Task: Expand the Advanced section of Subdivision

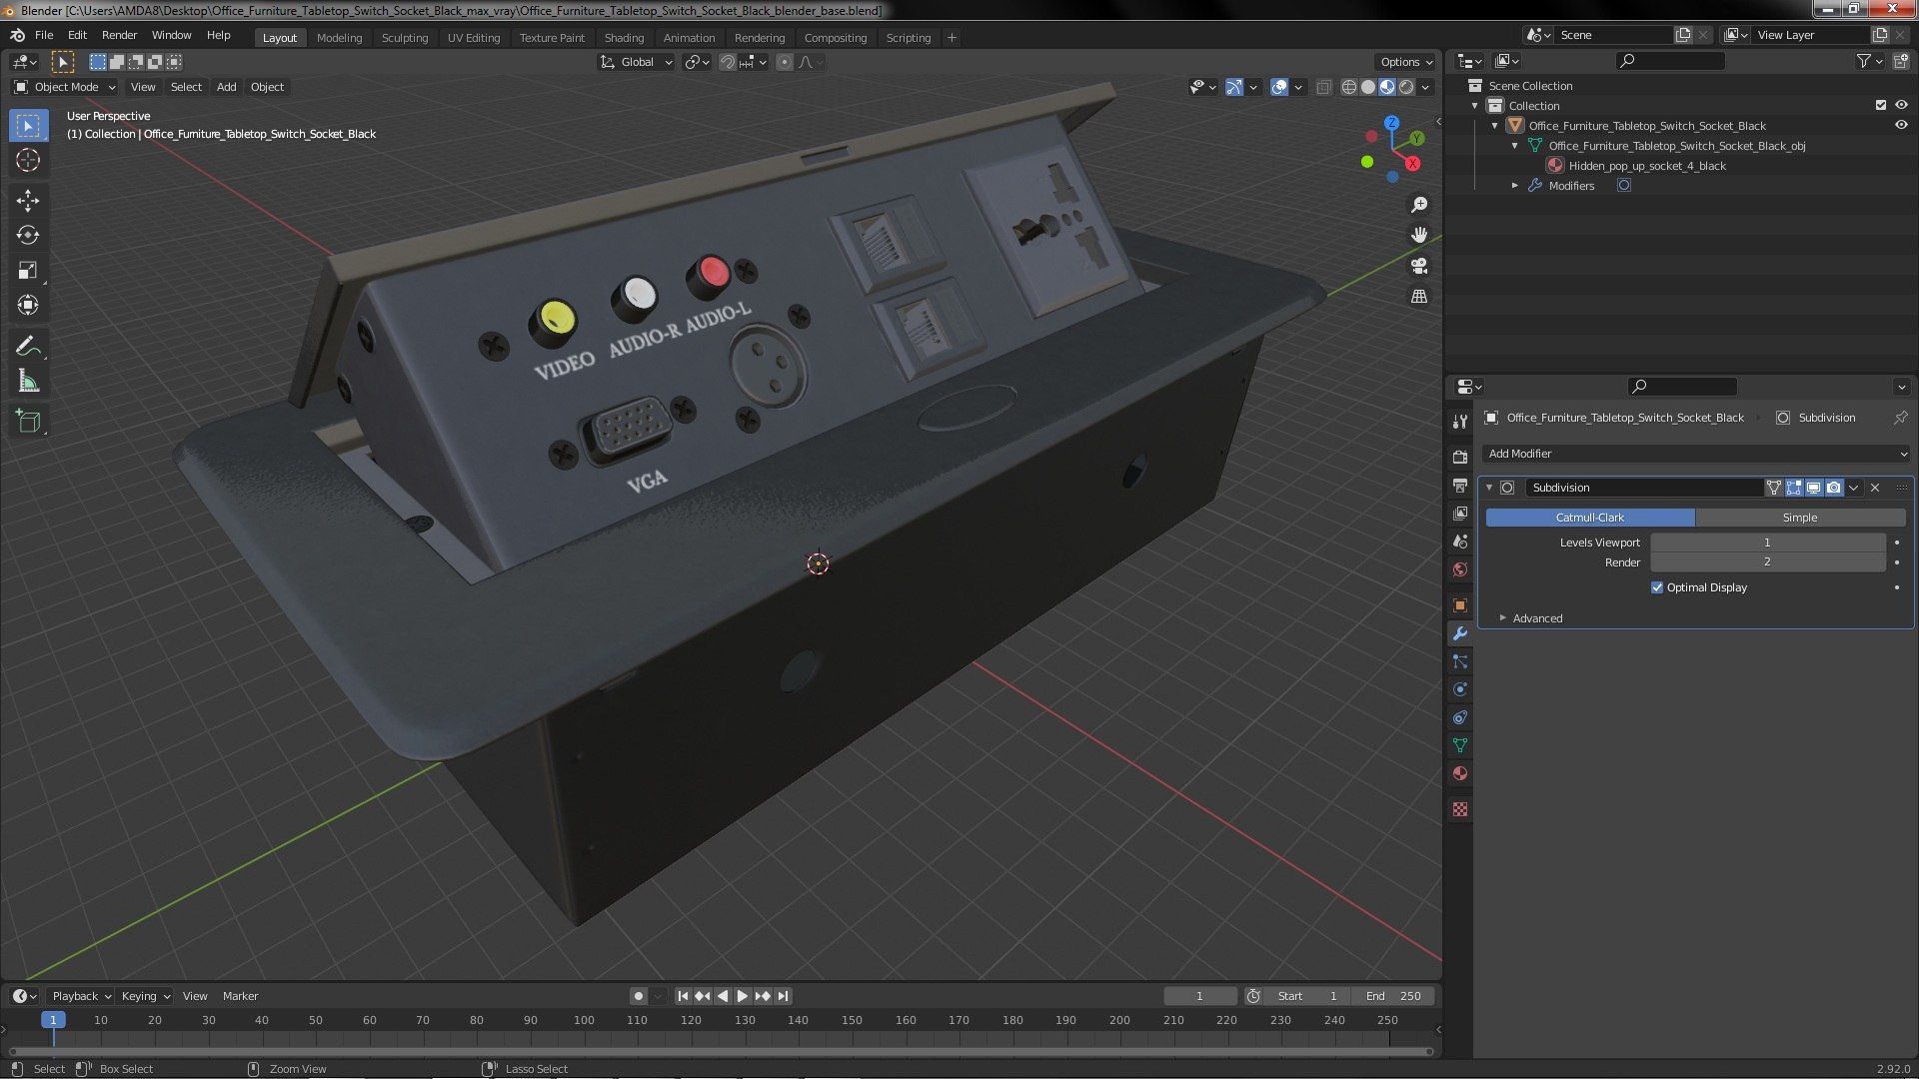Action: click(x=1536, y=618)
